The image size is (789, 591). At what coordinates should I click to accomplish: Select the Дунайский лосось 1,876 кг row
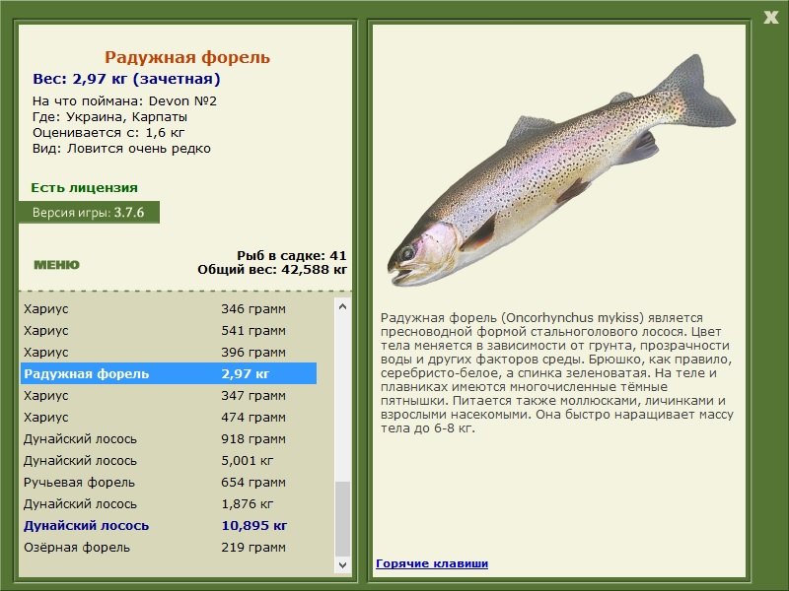click(169, 503)
